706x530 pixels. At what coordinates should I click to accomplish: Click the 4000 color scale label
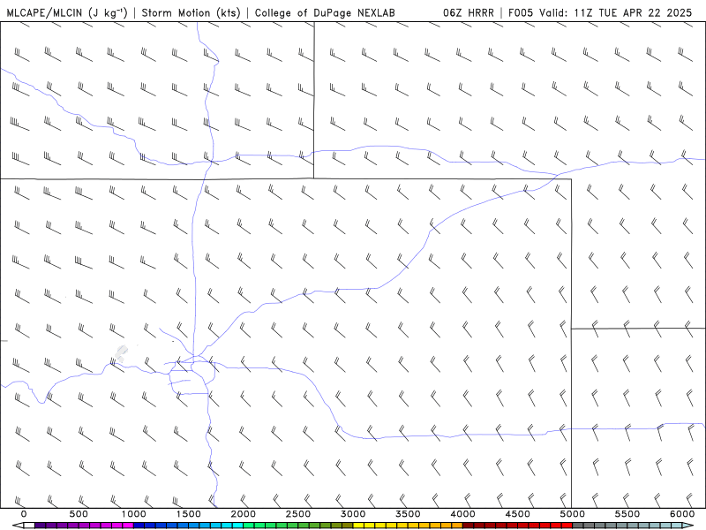coord(462,514)
